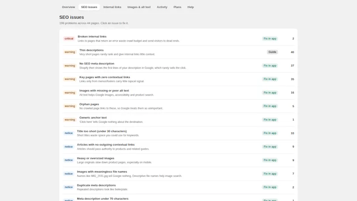Open Images with missing or poor alt text

pos(178,92)
